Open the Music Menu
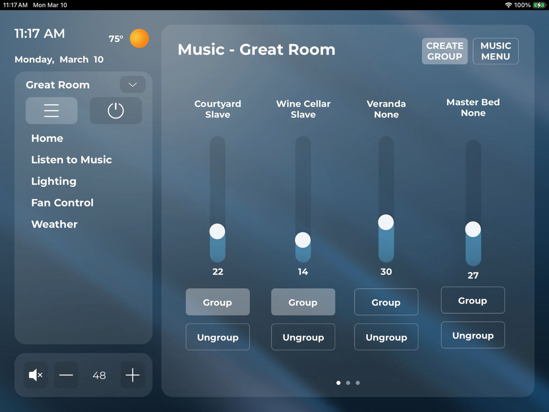The height and width of the screenshot is (412, 549). click(x=495, y=51)
